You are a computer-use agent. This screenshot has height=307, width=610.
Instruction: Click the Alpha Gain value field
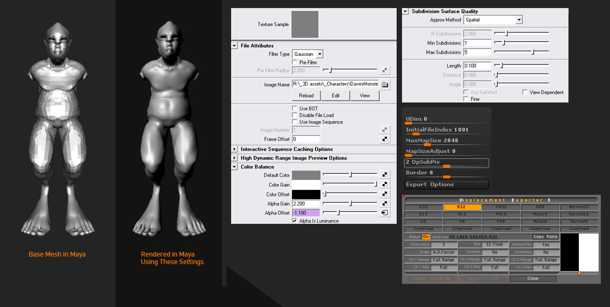[x=306, y=203]
